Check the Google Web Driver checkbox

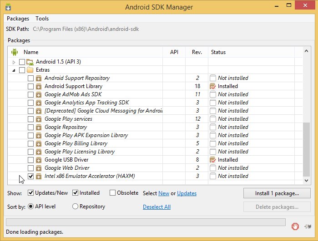(x=30, y=168)
